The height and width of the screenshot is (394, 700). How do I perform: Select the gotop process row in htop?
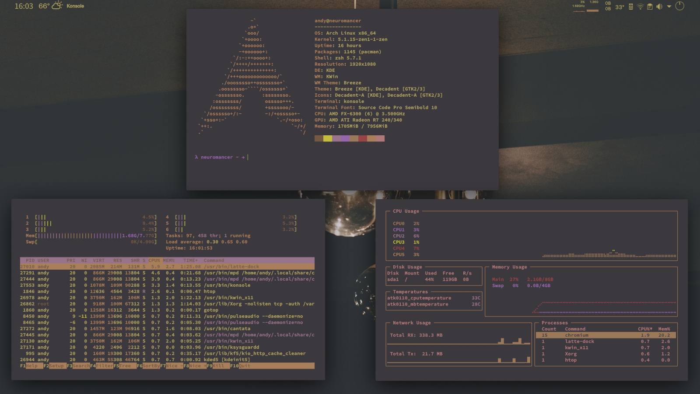click(x=167, y=310)
